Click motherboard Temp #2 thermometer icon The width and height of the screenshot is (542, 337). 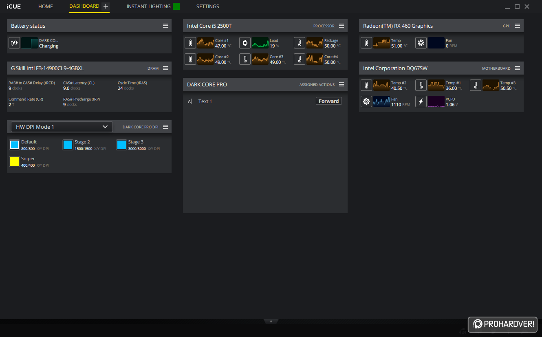[366, 85]
